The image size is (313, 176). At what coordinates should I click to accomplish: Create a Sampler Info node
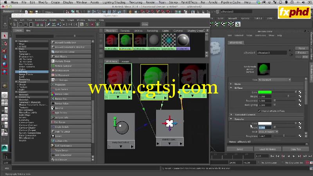click(71, 118)
